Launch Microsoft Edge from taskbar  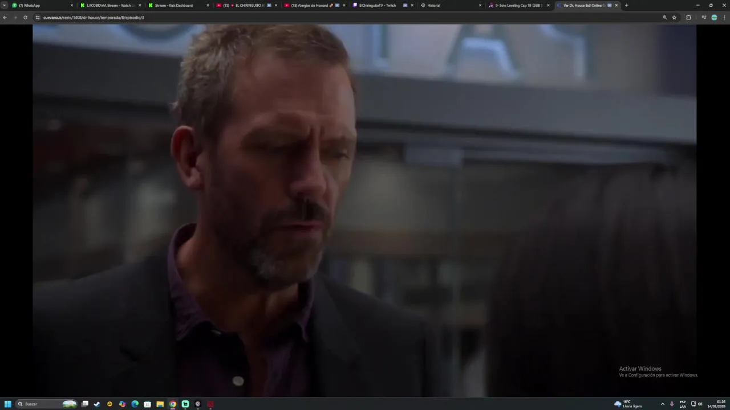point(135,404)
